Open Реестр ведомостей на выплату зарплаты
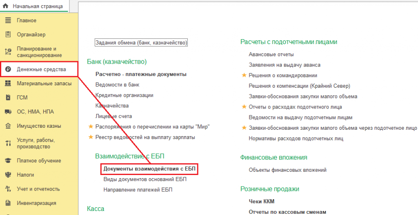This screenshot has height=215, width=418. [145, 137]
